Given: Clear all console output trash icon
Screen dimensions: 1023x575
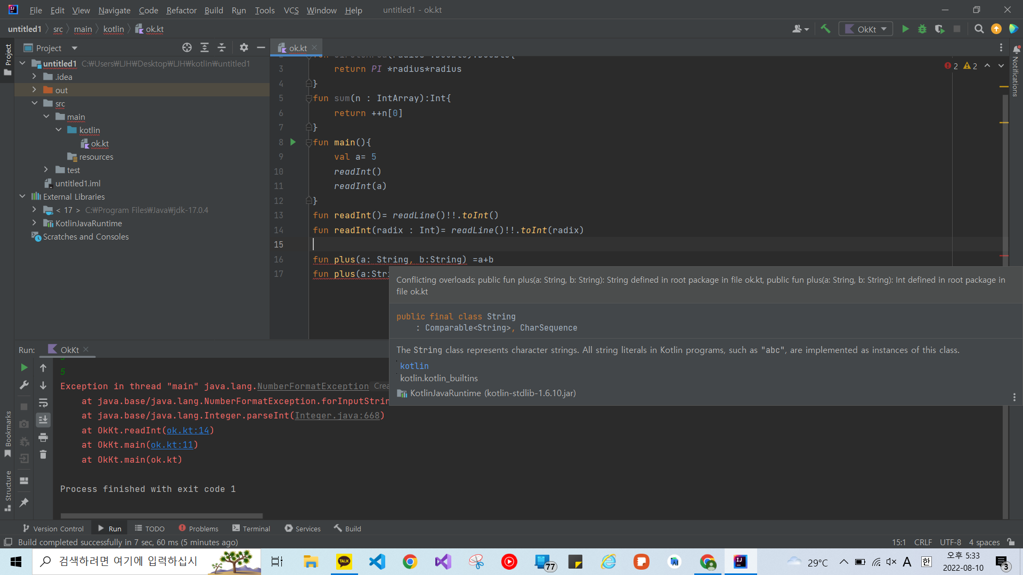Looking at the screenshot, I should tap(43, 455).
